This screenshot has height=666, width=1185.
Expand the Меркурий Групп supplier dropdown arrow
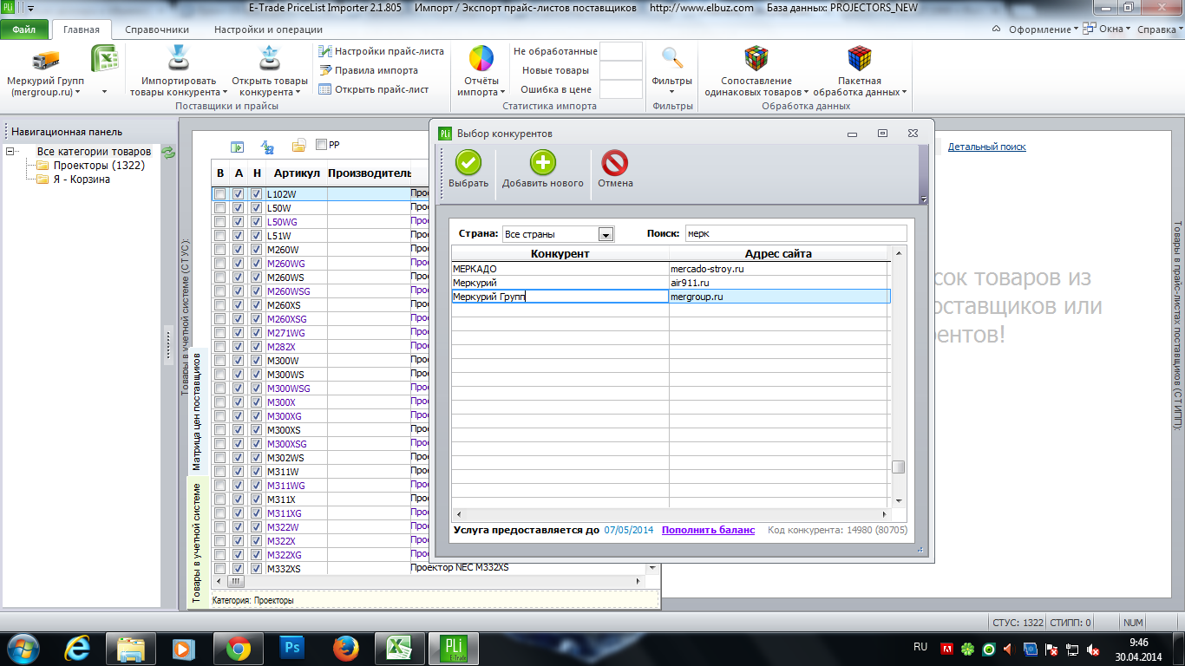[x=77, y=92]
